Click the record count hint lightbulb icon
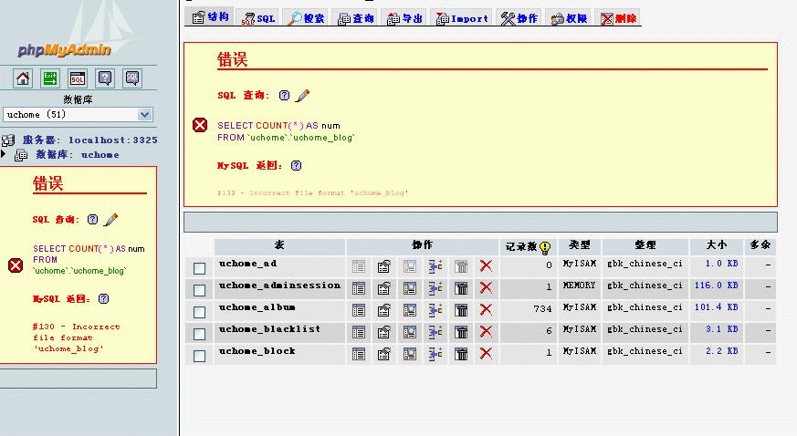 click(545, 248)
